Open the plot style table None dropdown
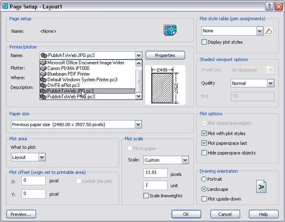285x222 pixels. pyautogui.click(x=259, y=31)
